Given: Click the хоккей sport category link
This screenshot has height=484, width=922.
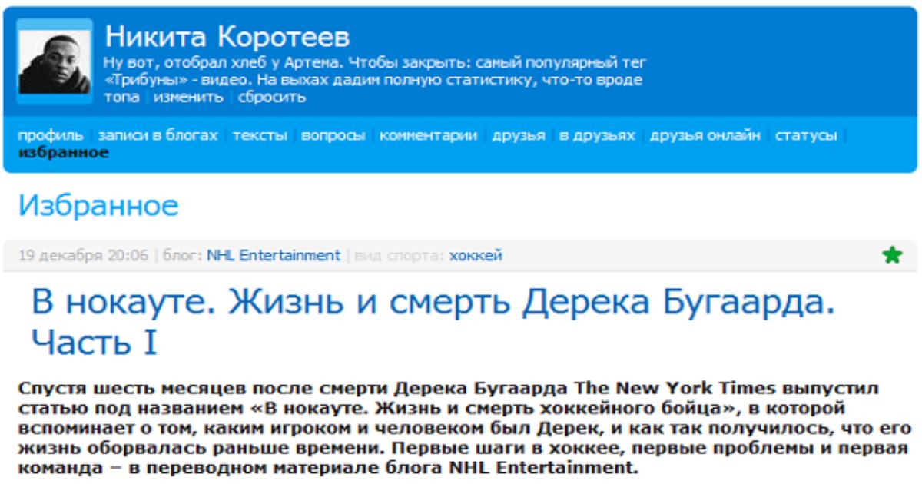Looking at the screenshot, I should tap(476, 256).
